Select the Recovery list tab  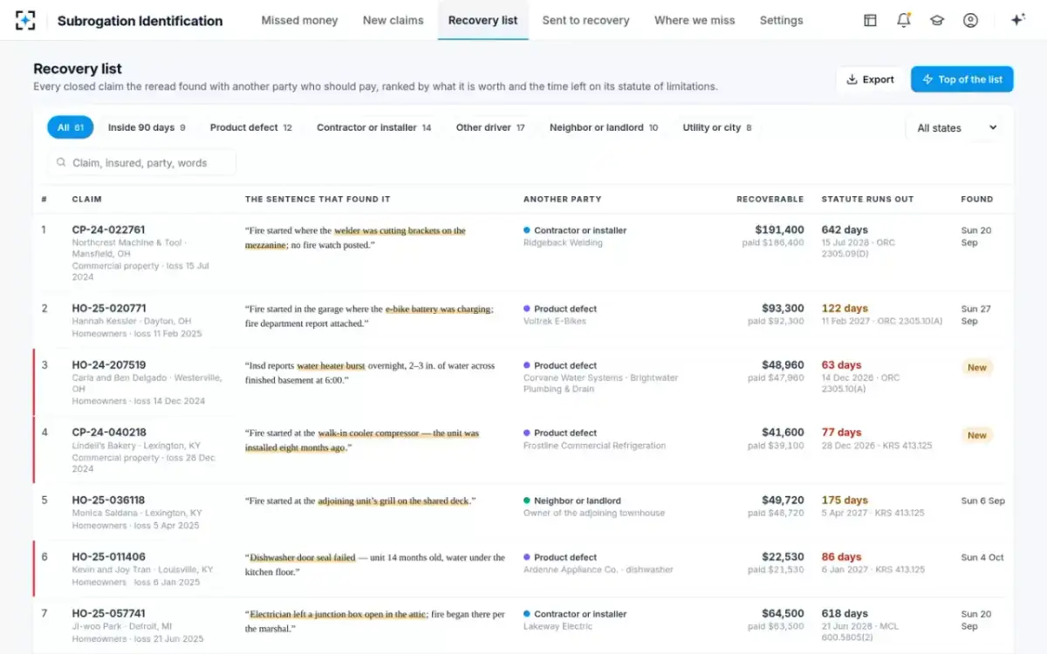point(483,20)
